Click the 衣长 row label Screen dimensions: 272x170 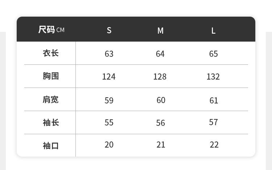pos(51,53)
